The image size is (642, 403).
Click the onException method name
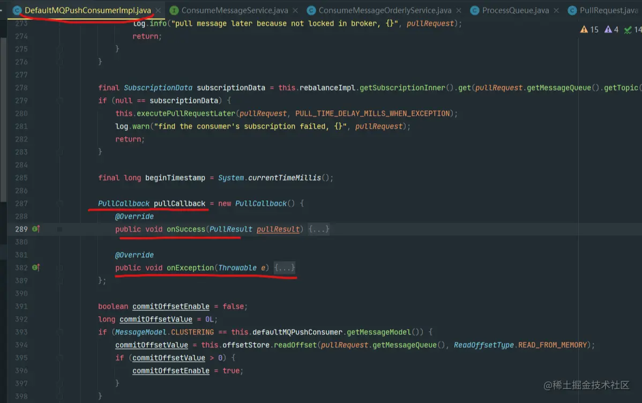(190, 267)
